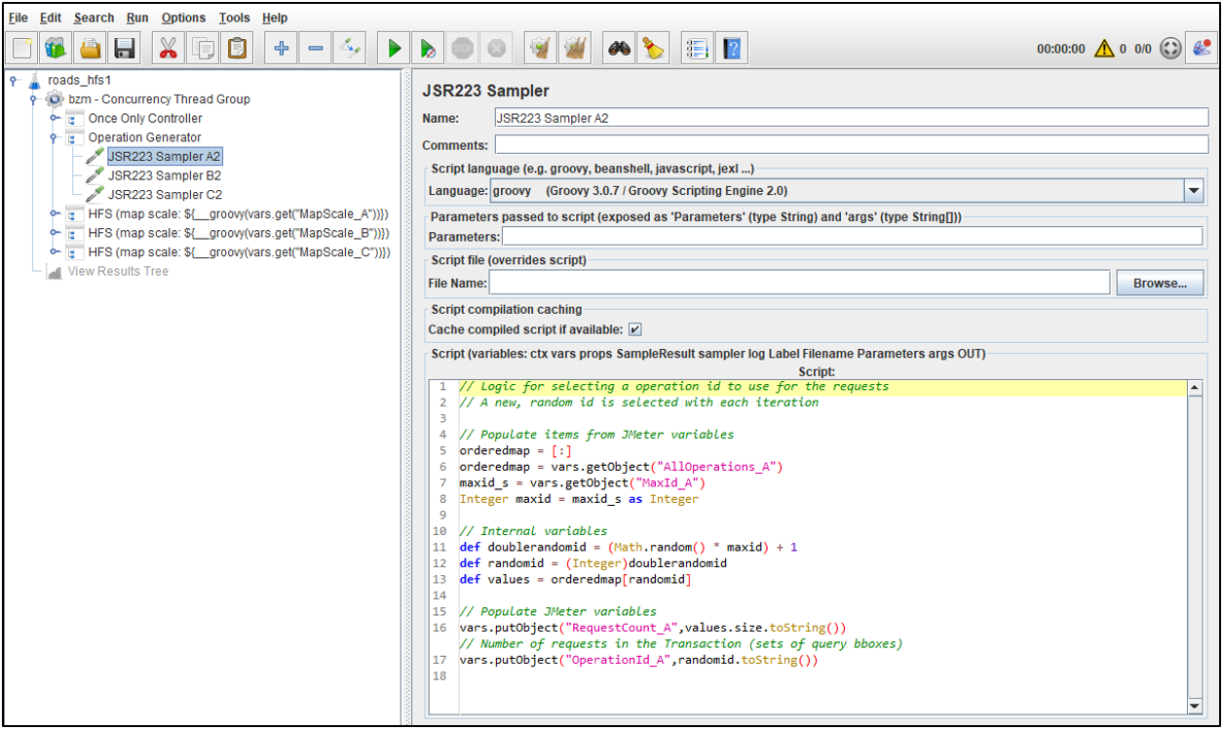Click the script editor scrollbar down arrow
The image size is (1223, 729).
(x=1195, y=706)
